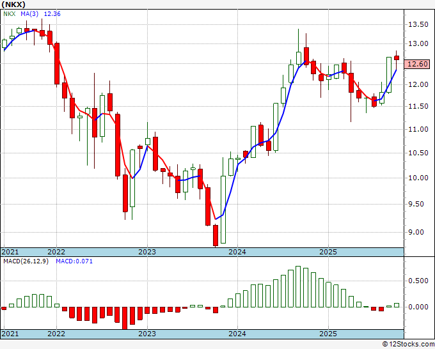Select 2025 on the MACD timeline

pos(328,334)
